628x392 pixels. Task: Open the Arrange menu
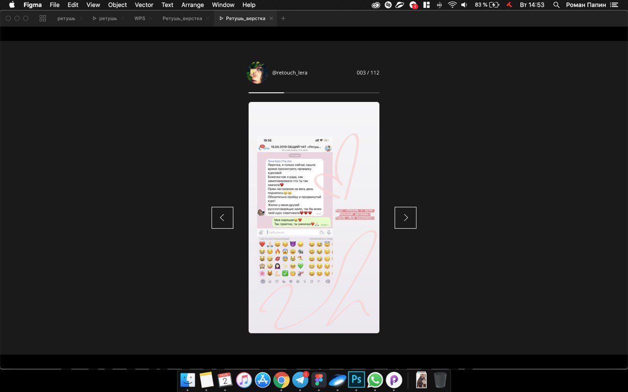(193, 5)
